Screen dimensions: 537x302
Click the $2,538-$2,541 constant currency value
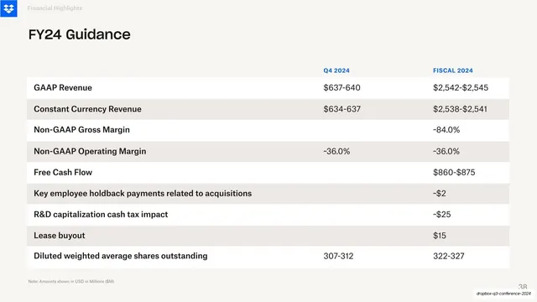[460, 109]
